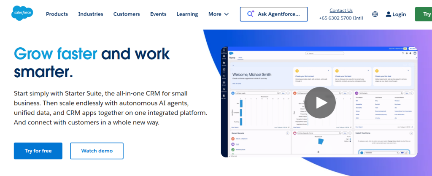
Task: Open the globe region selector
Action: [x=375, y=14]
